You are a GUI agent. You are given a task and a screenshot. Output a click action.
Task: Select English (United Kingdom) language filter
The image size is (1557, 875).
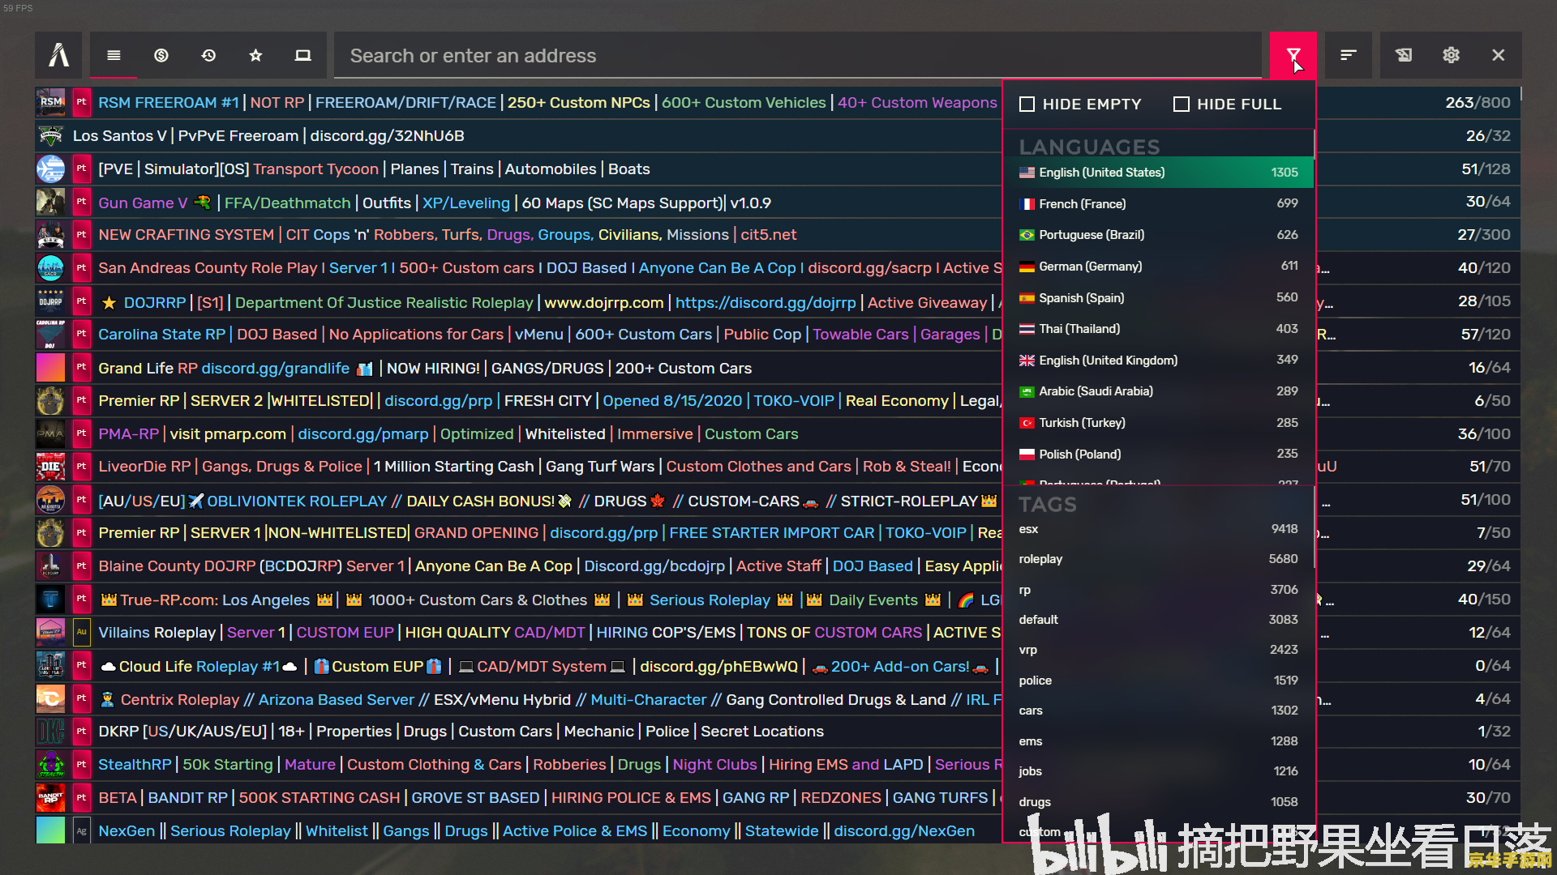point(1158,361)
